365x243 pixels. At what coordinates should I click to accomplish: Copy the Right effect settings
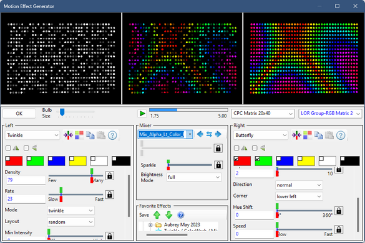(x=318, y=135)
